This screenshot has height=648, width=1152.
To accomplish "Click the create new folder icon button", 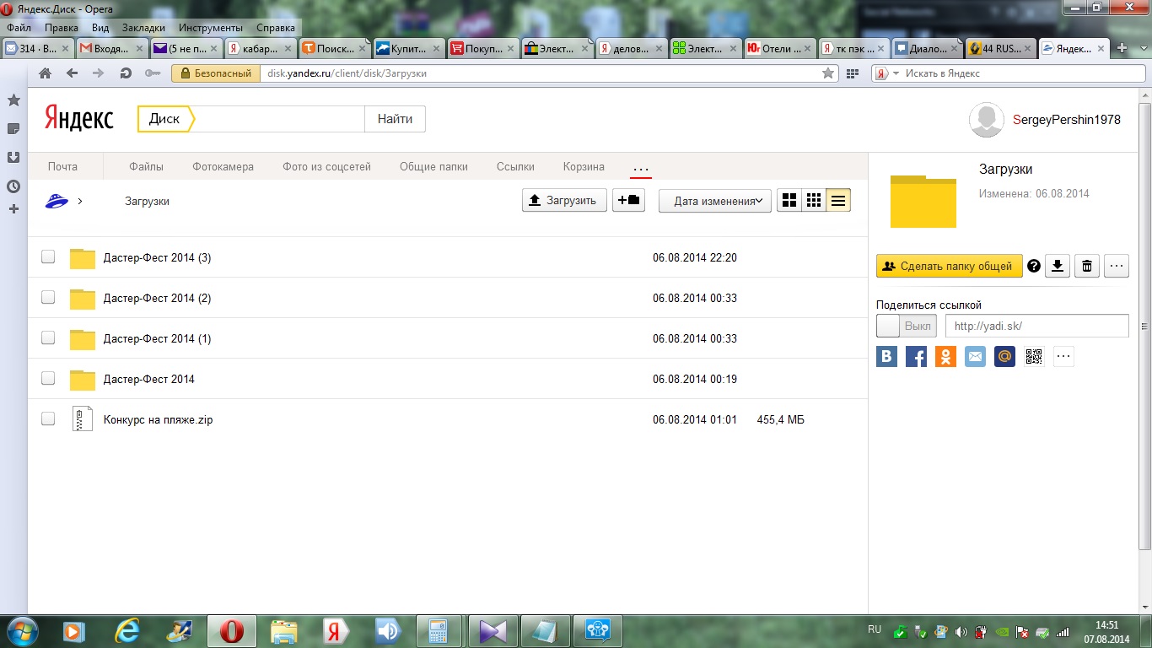I will 628,201.
